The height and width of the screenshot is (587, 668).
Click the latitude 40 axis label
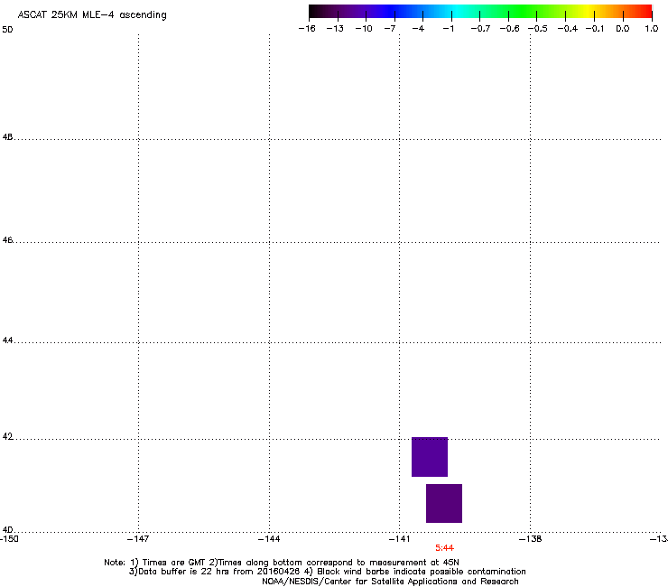point(7,529)
